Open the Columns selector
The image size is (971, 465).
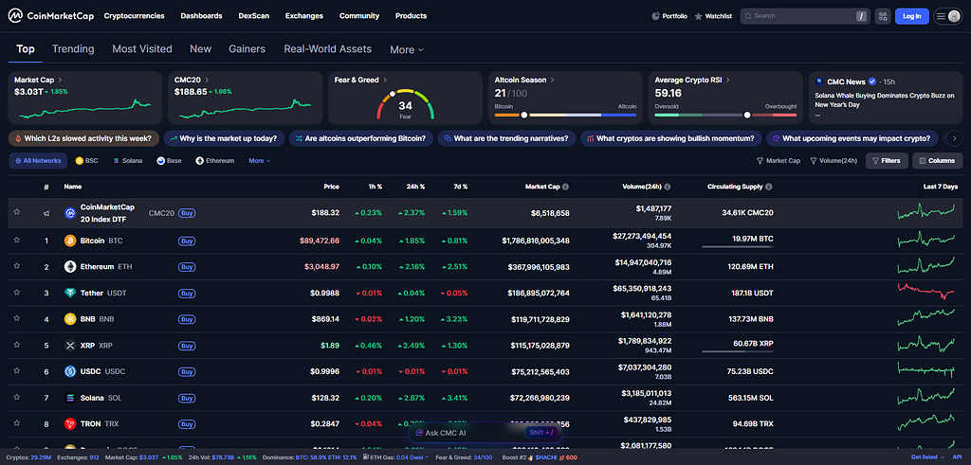click(x=937, y=161)
